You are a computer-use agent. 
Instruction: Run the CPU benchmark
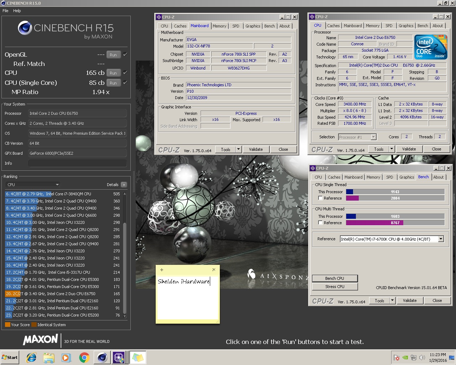(113, 73)
